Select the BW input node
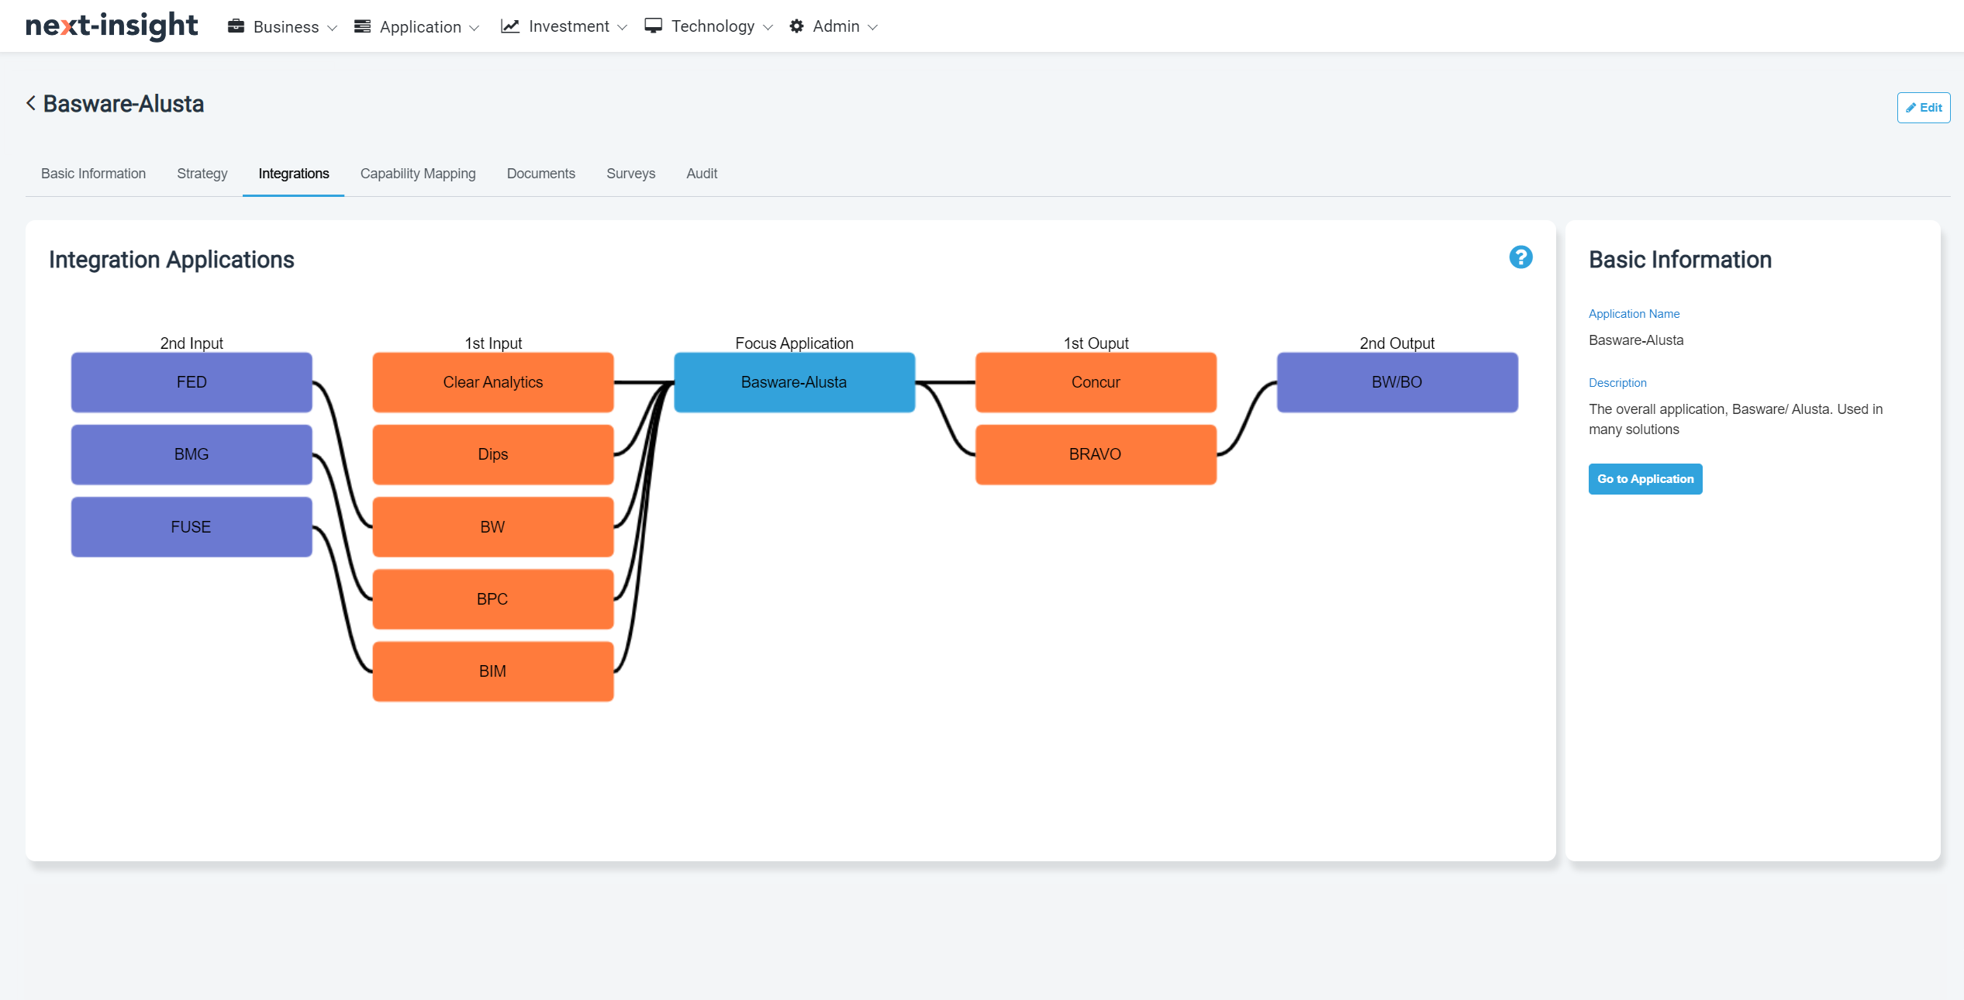The height and width of the screenshot is (1000, 1964). tap(493, 527)
